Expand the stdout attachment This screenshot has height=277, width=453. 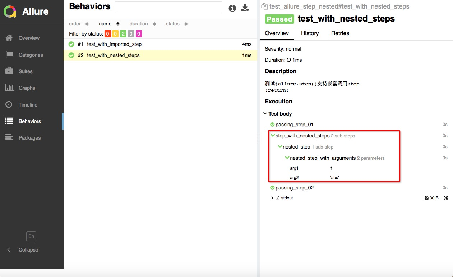point(272,198)
